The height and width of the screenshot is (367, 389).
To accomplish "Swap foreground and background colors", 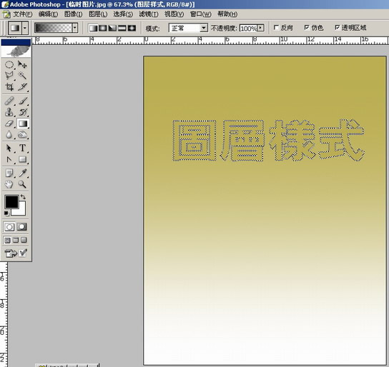I will pos(23,197).
